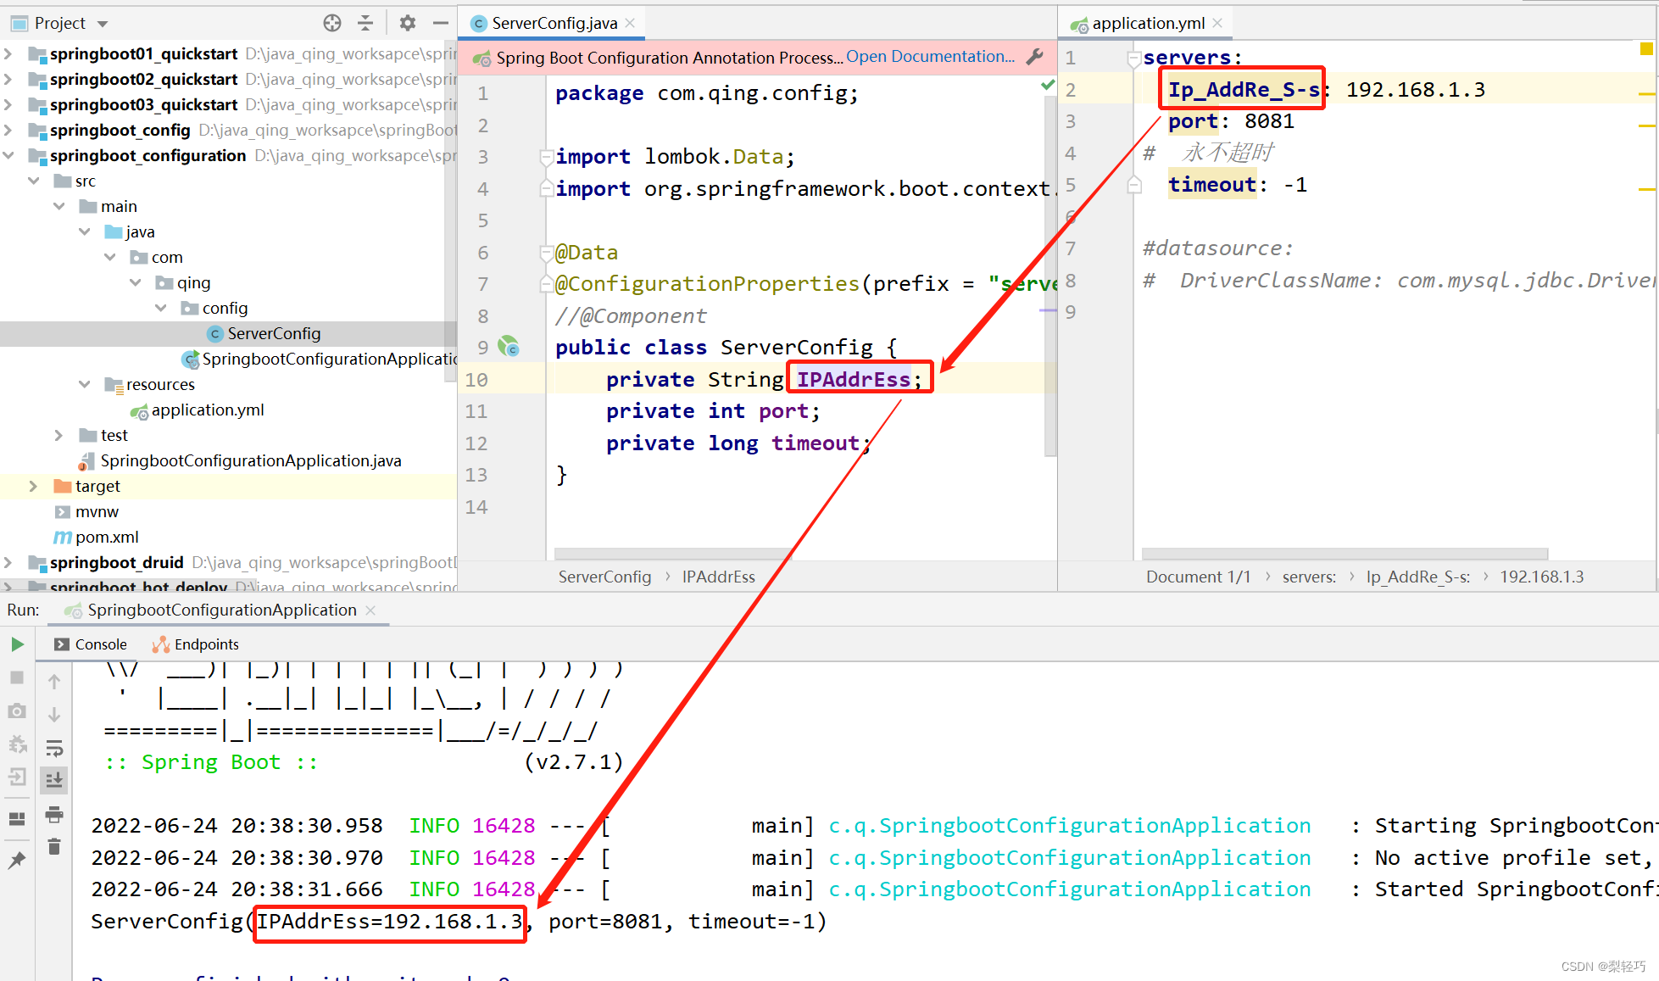The height and width of the screenshot is (981, 1659).
Task: Click the collapse all icon in Project panel
Action: [365, 23]
